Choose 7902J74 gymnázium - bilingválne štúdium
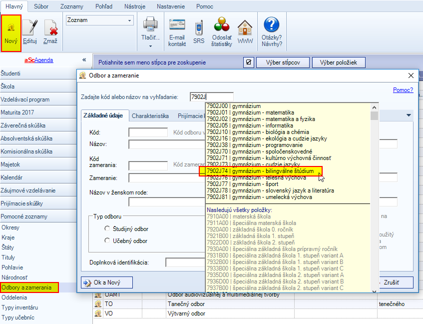 point(260,171)
